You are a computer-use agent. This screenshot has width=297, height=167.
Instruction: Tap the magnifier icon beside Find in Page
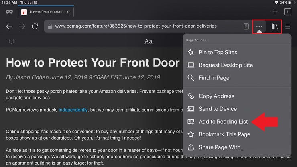[191, 78]
